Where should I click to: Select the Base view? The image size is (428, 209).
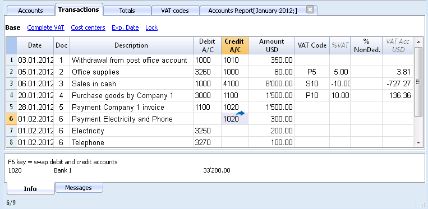click(x=13, y=27)
